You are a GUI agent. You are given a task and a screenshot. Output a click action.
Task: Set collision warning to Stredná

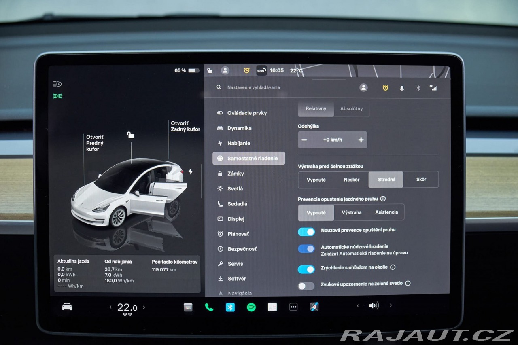click(x=386, y=180)
